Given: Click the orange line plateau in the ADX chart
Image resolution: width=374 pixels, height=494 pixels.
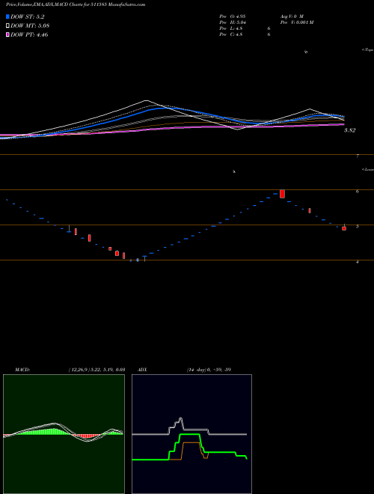Looking at the screenshot, I should pyautogui.click(x=191, y=442).
